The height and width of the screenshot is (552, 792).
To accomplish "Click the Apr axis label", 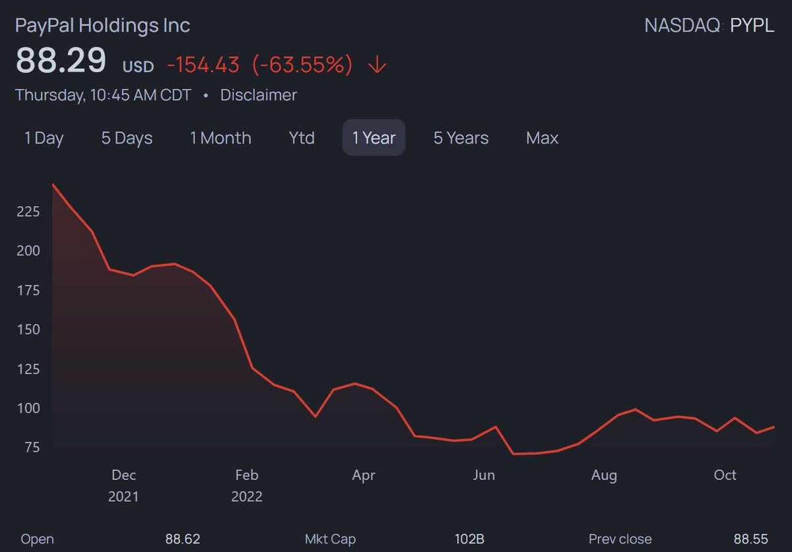I will point(364,475).
